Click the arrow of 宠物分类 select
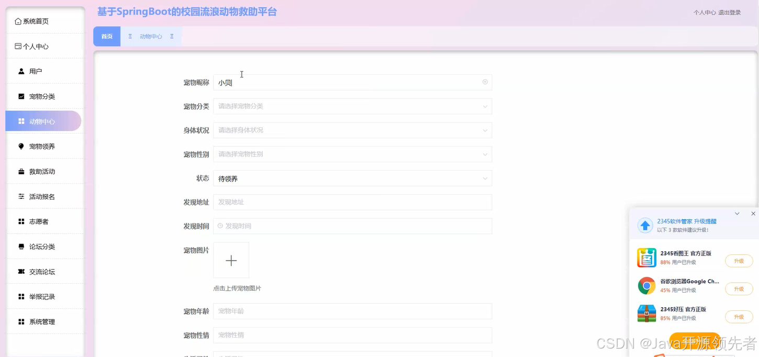The height and width of the screenshot is (357, 759). click(485, 106)
